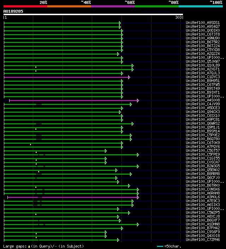Click the 'Large gaps:' legend text
The height and width of the screenshot is (249, 226).
(15, 247)
